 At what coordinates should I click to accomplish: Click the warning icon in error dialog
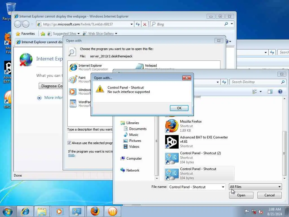(100, 89)
